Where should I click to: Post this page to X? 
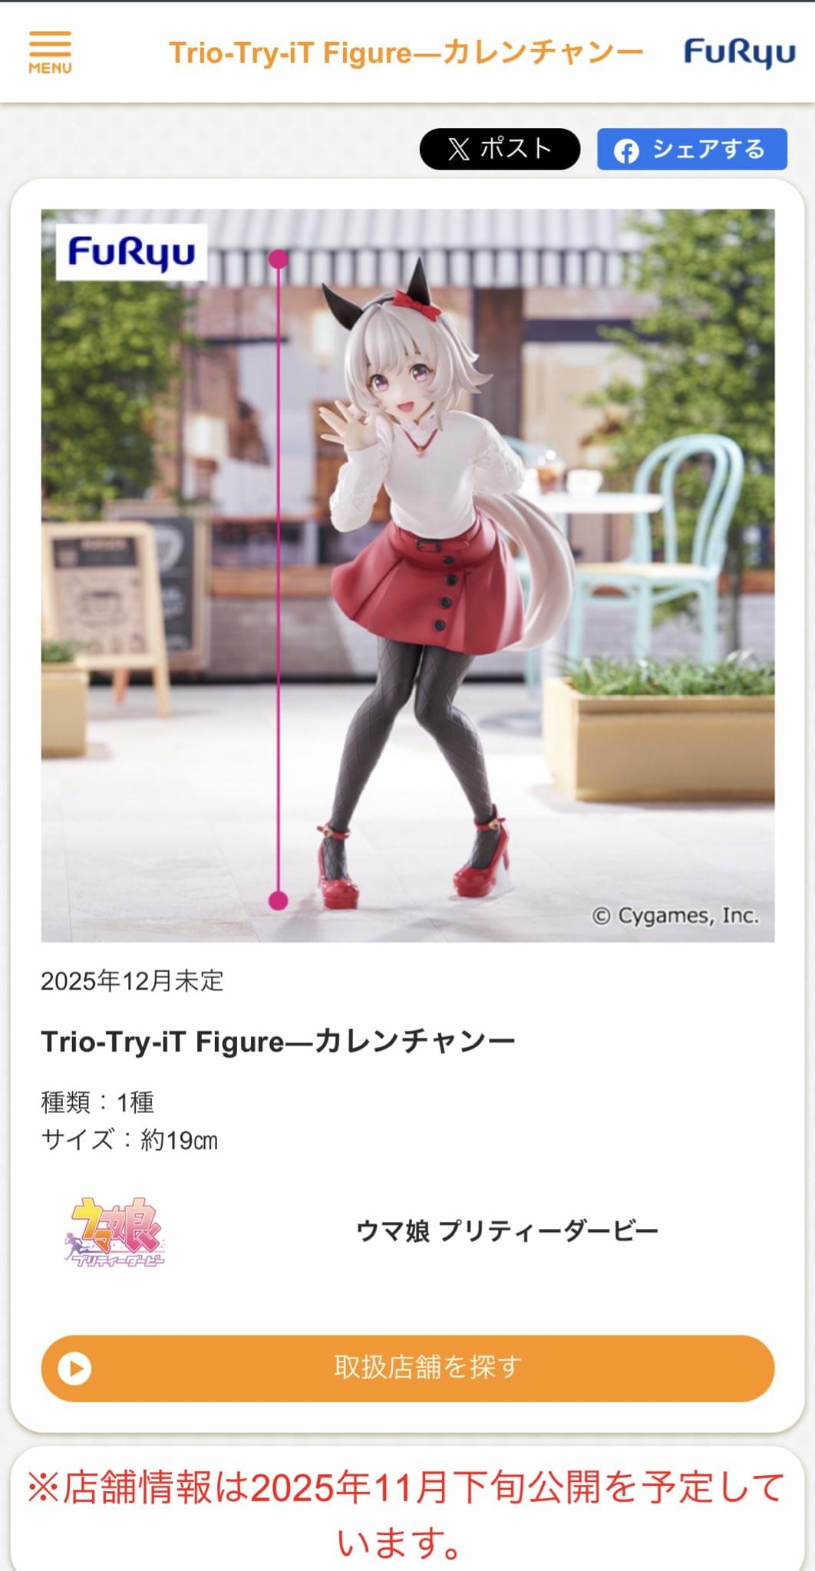500,149
